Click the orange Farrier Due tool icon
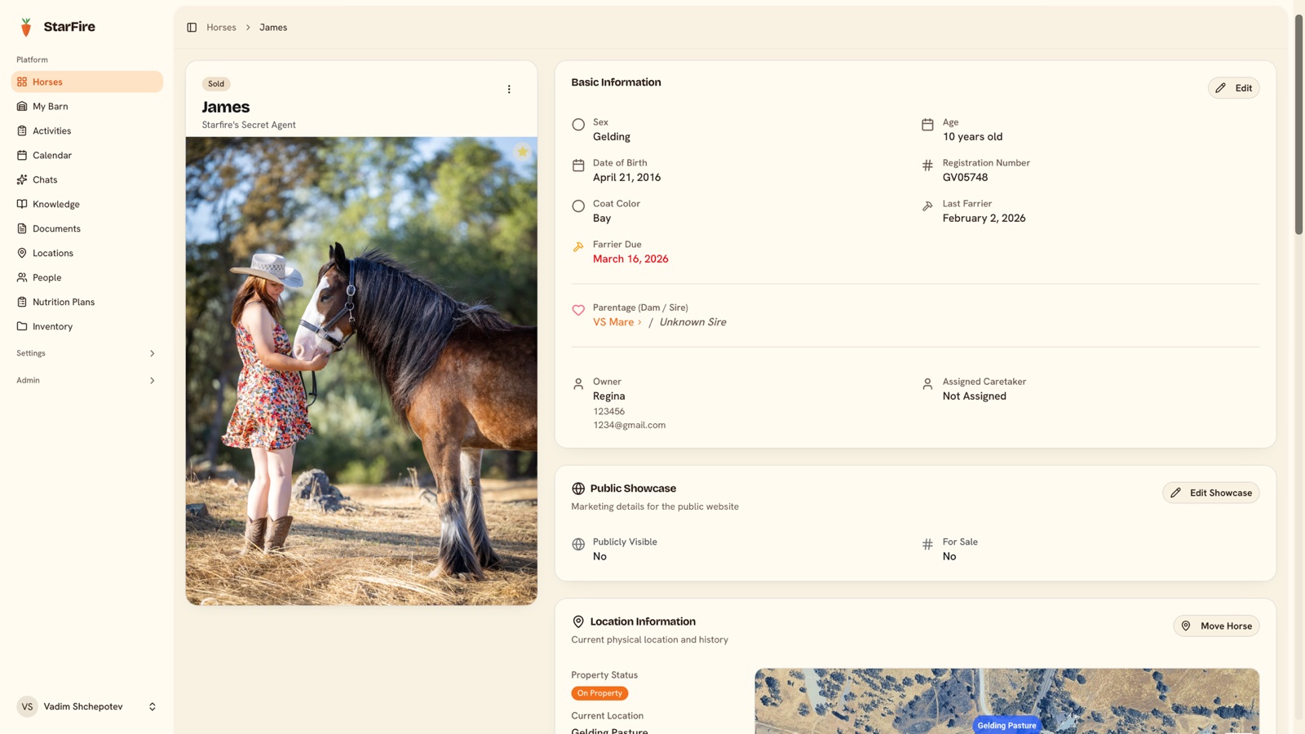 578,246
